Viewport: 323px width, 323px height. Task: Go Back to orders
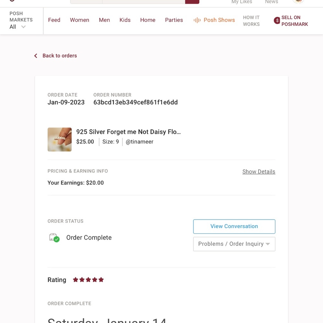pos(59,56)
